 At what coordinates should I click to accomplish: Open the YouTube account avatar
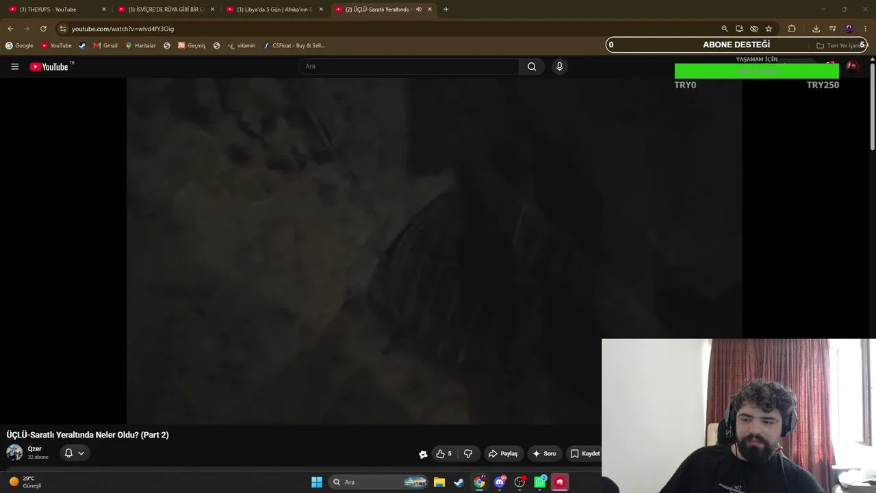[x=852, y=66]
